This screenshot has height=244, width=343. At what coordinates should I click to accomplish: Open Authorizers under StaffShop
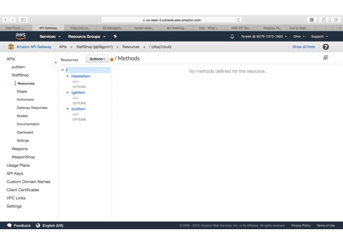[x=25, y=99]
